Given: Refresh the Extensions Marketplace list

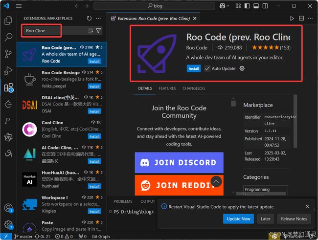Looking at the screenshot, I should click(x=89, y=19).
